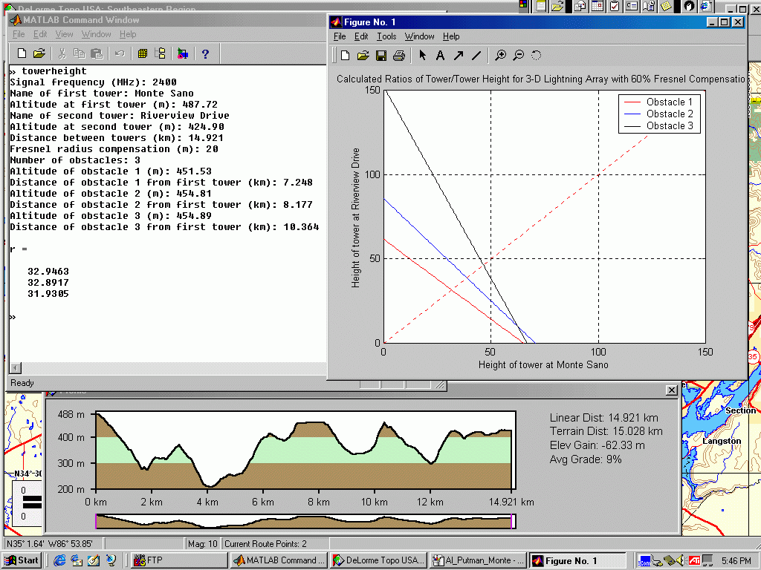Click the Undo icon in MATLAB Command Window
The height and width of the screenshot is (570, 761).
click(x=120, y=53)
